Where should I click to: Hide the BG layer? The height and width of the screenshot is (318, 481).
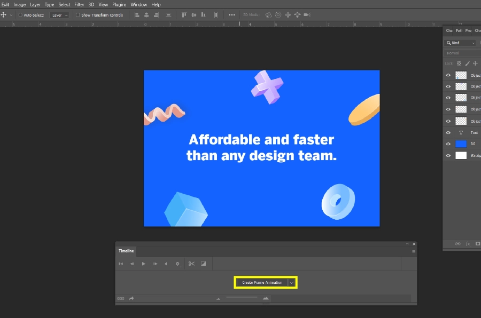(x=448, y=144)
